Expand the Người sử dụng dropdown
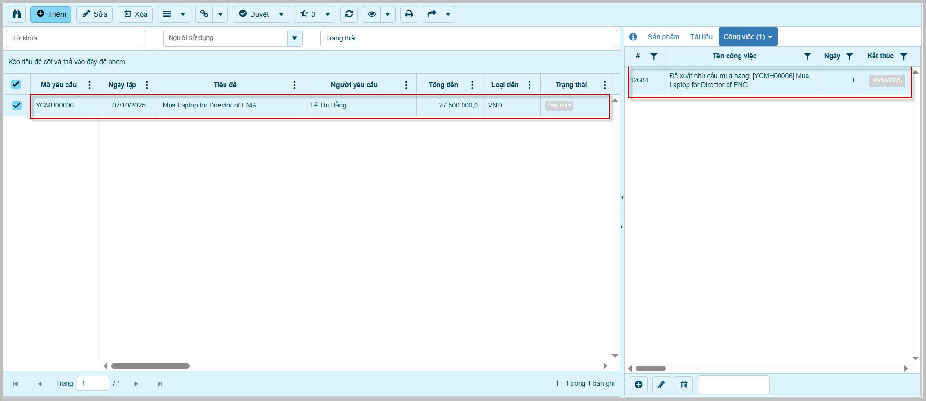The height and width of the screenshot is (401, 926). (x=294, y=38)
